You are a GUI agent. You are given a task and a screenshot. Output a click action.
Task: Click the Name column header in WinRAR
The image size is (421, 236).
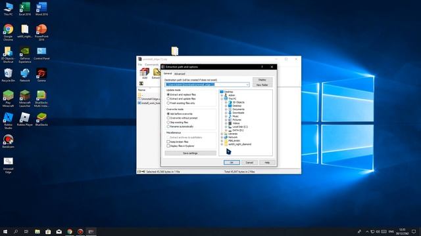tap(142, 90)
